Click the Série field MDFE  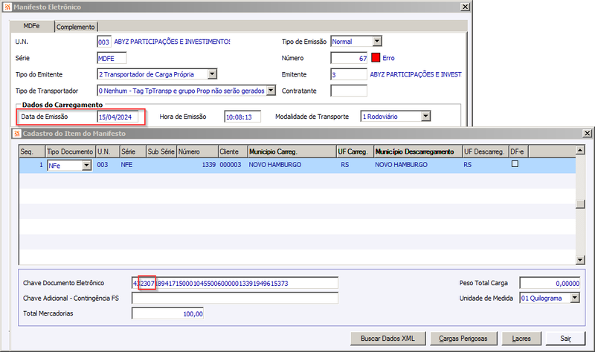(112, 59)
